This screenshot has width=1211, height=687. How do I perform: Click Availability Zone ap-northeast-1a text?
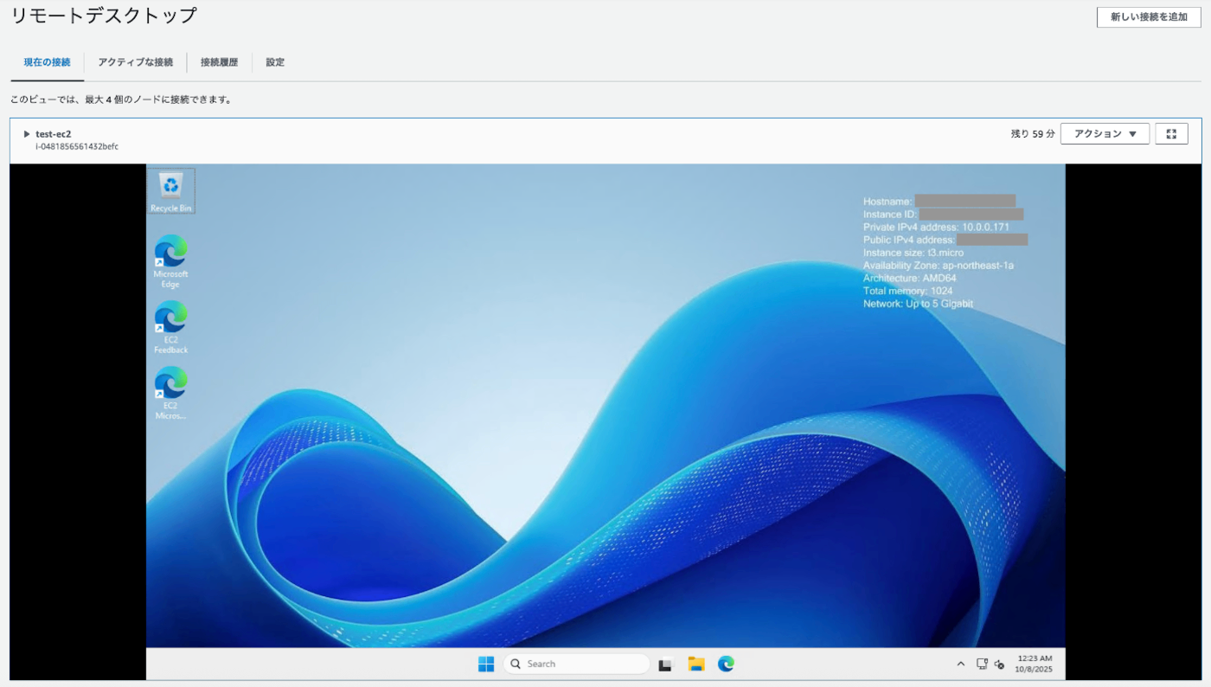click(939, 266)
